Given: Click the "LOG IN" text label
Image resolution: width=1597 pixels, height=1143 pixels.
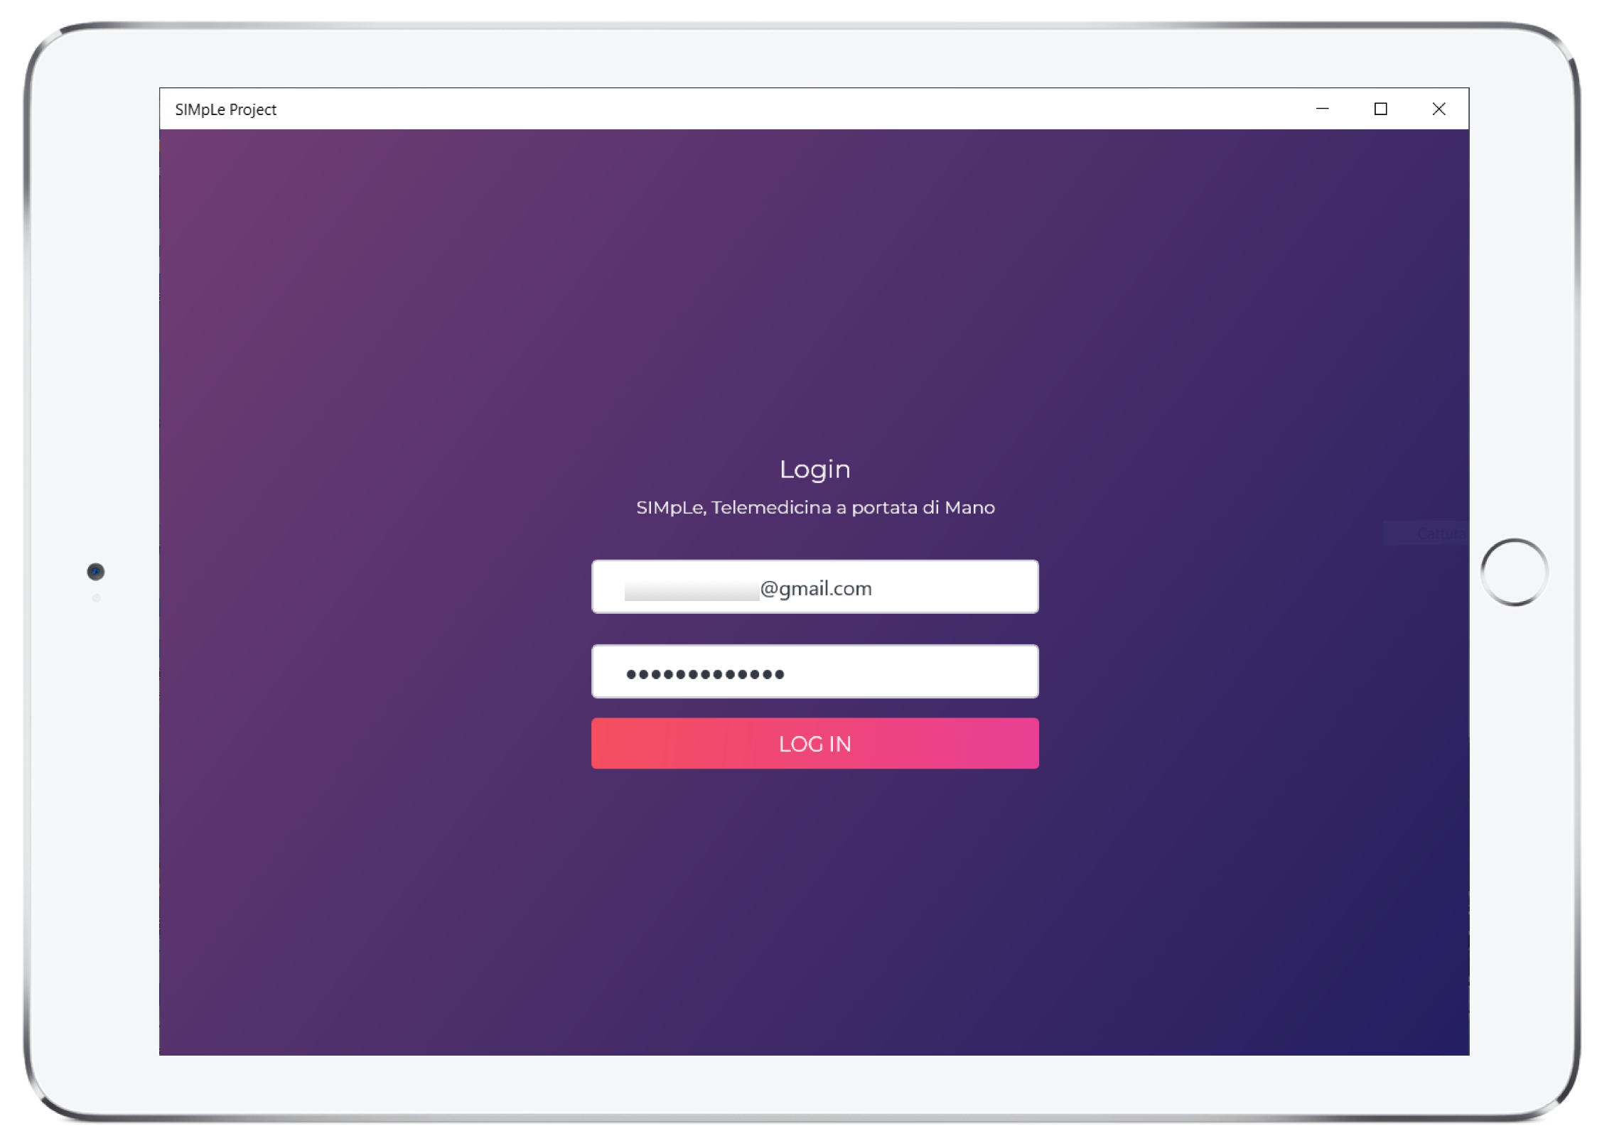Looking at the screenshot, I should point(814,744).
